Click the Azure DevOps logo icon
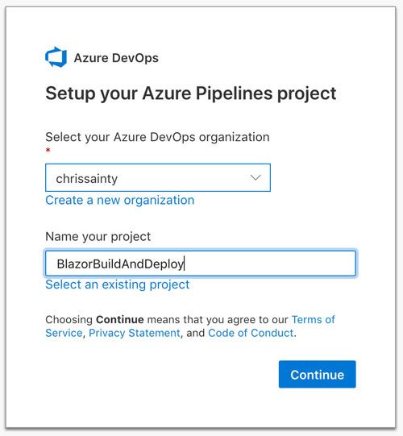 point(56,57)
